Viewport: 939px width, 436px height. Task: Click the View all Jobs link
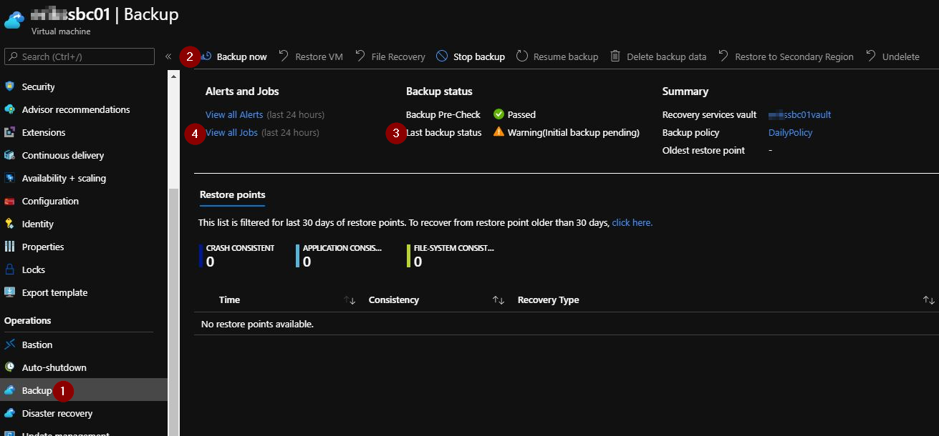click(x=232, y=132)
